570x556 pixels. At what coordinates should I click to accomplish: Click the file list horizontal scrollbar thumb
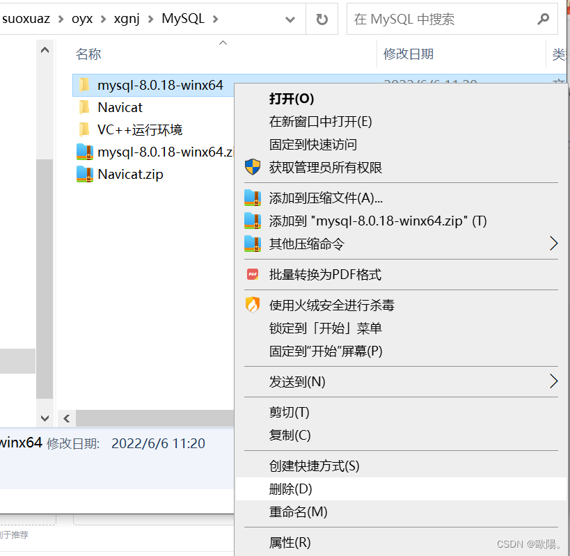click(x=155, y=418)
